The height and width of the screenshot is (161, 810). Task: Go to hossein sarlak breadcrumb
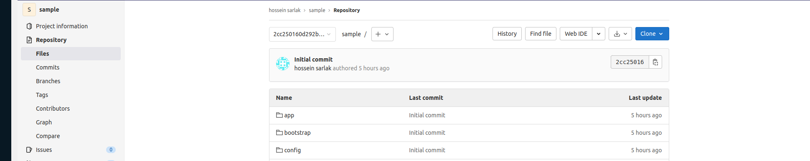point(284,10)
